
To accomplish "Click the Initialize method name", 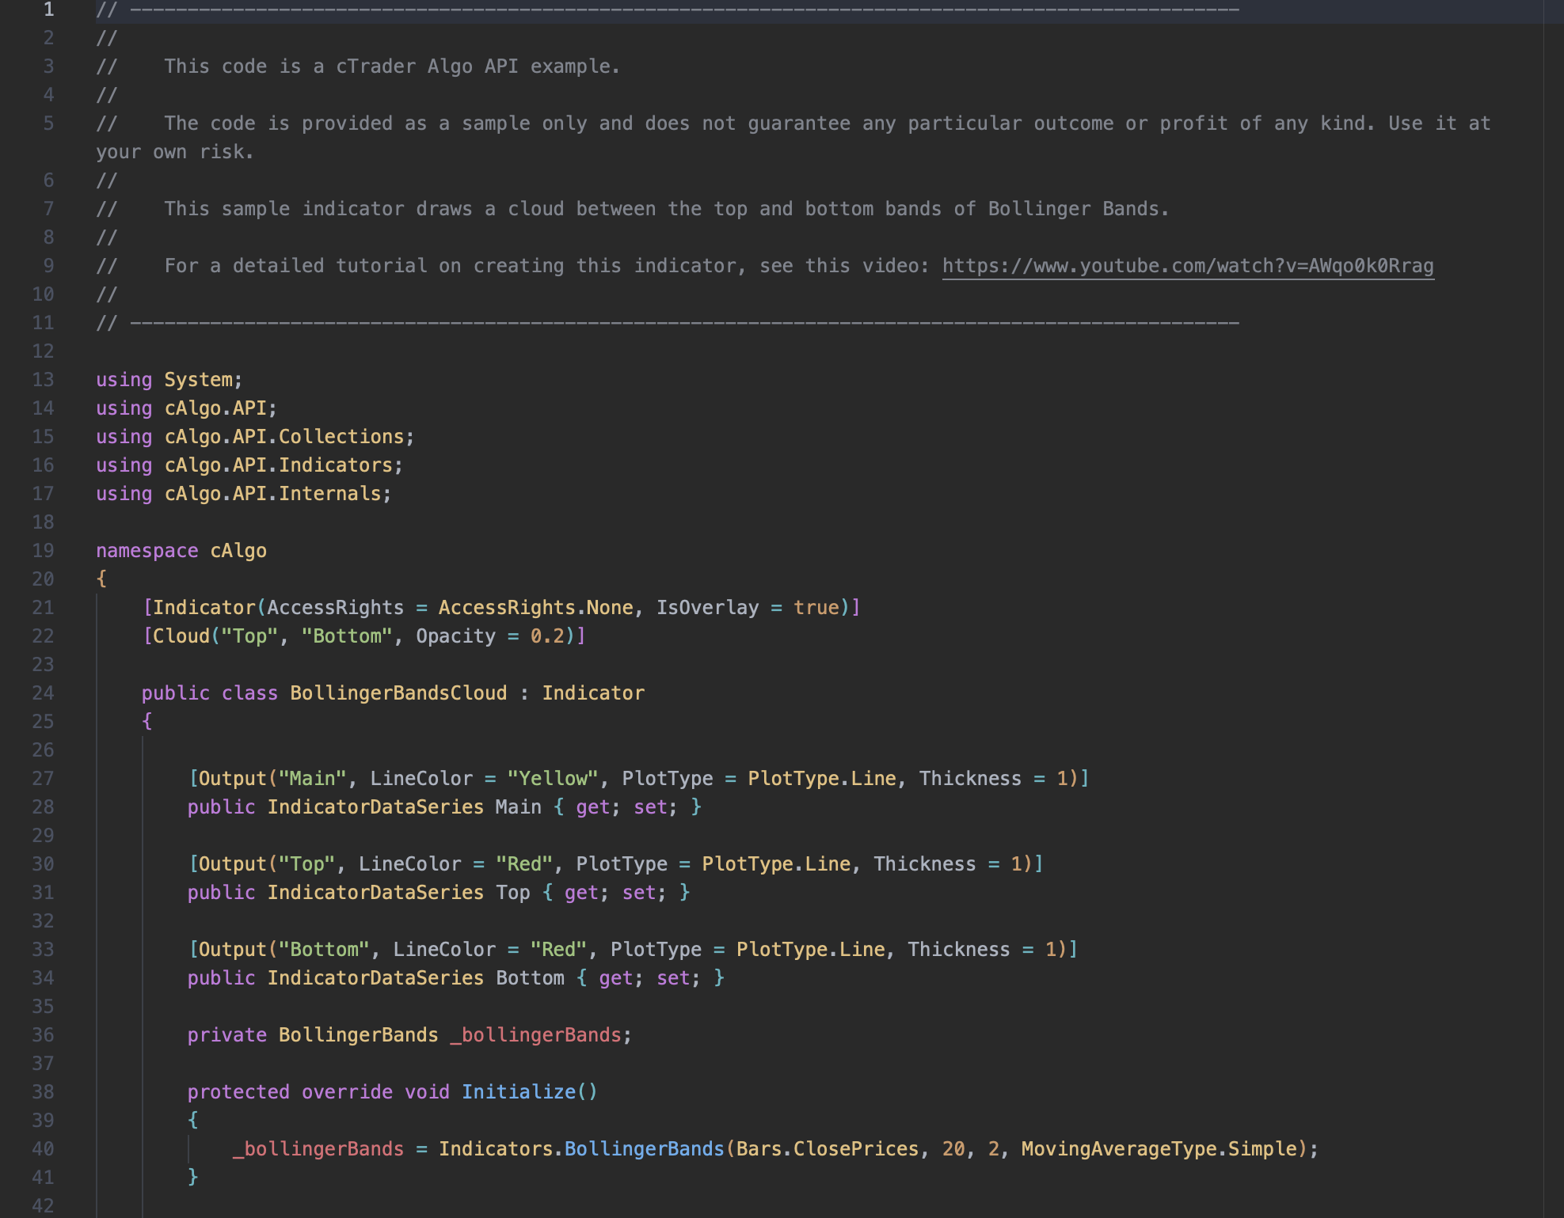I will point(519,1092).
